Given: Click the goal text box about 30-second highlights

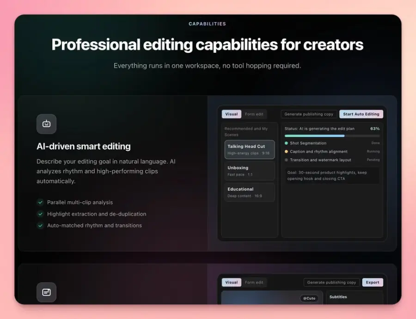Looking at the screenshot, I should [x=332, y=175].
